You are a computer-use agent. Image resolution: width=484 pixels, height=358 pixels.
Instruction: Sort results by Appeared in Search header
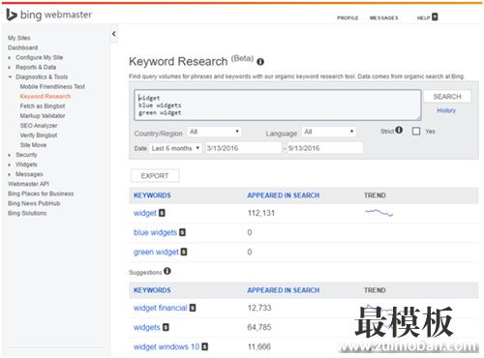tap(284, 195)
